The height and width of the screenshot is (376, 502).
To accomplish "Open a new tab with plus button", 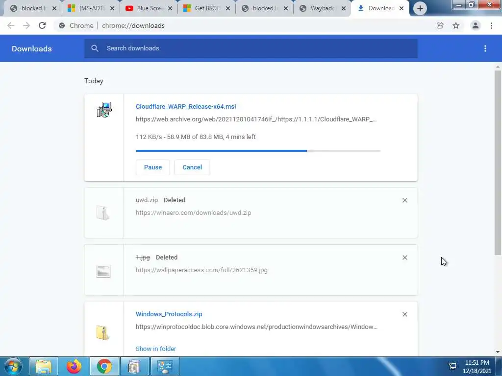I will pos(420,8).
